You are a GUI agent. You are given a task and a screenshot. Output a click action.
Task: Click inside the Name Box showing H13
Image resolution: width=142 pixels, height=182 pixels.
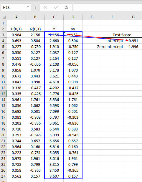click(x=13, y=7)
